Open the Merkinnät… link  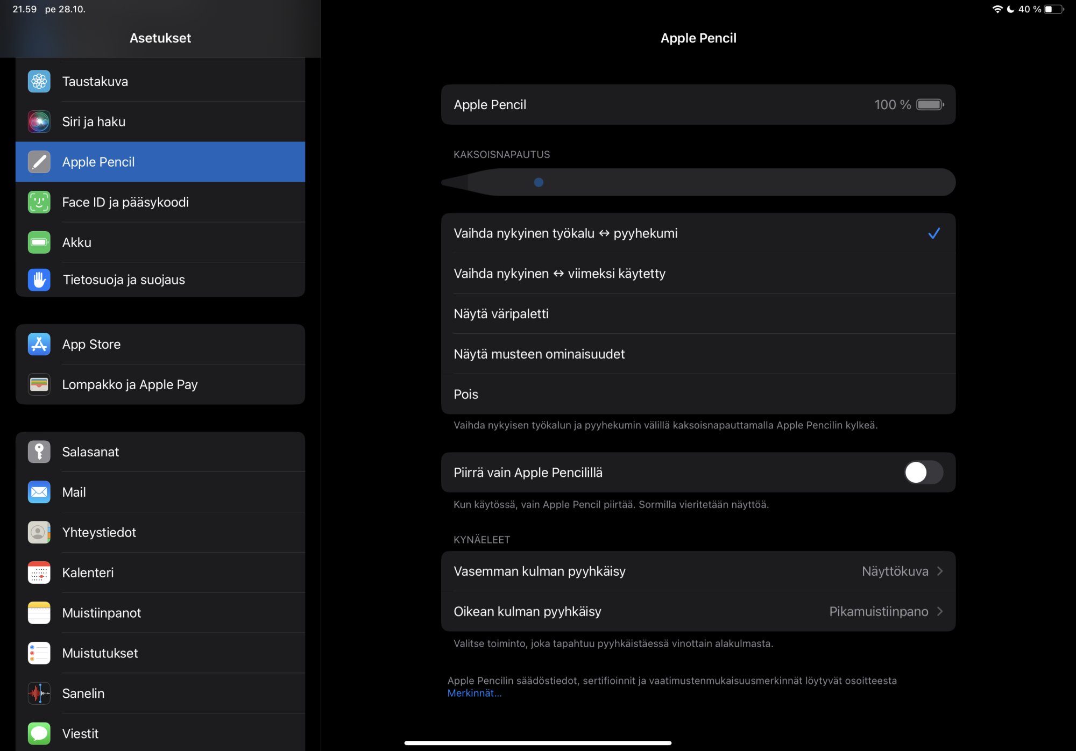pos(474,693)
